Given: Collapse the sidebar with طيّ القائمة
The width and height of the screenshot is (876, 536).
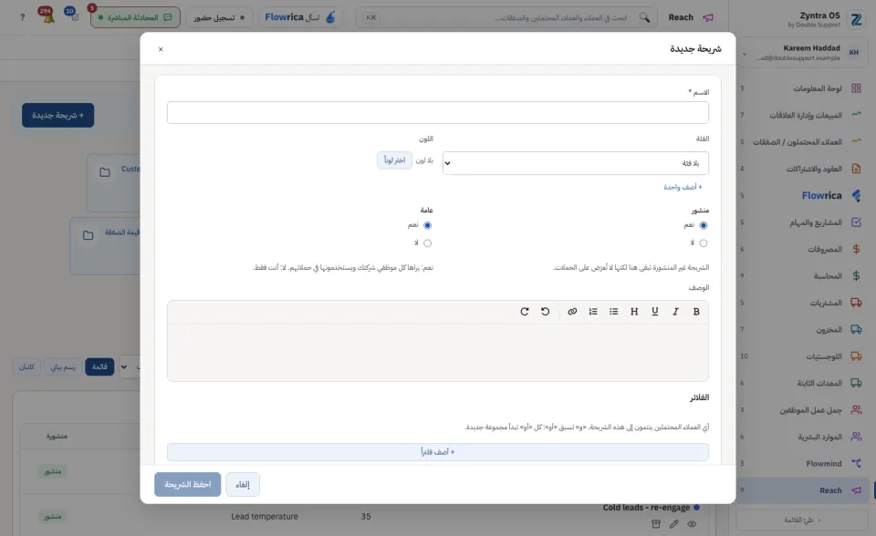Looking at the screenshot, I should click(x=802, y=520).
